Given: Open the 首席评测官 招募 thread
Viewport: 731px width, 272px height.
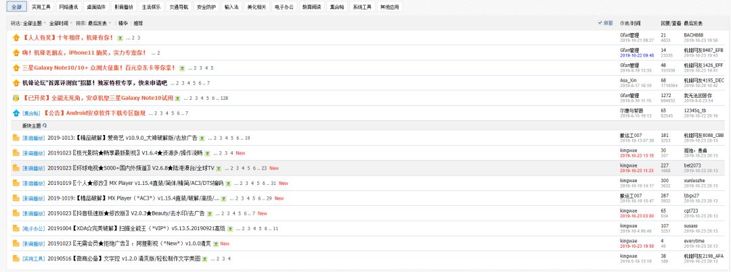Looking at the screenshot, I should click(x=95, y=83).
